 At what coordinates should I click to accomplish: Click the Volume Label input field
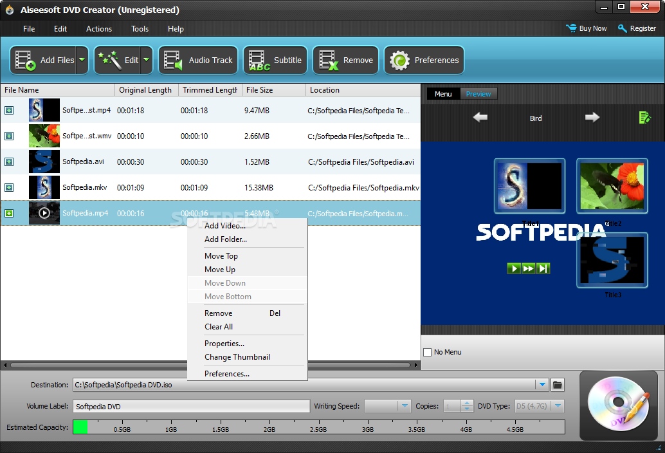coord(191,406)
